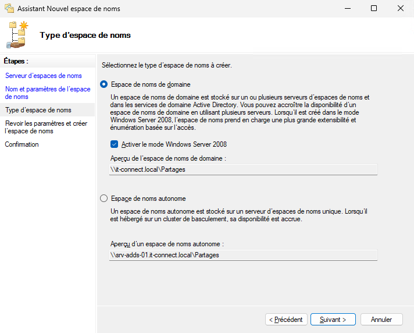This screenshot has width=414, height=333.
Task: Click the 'Revoir les paramètres et créer' step
Action: tap(46, 127)
